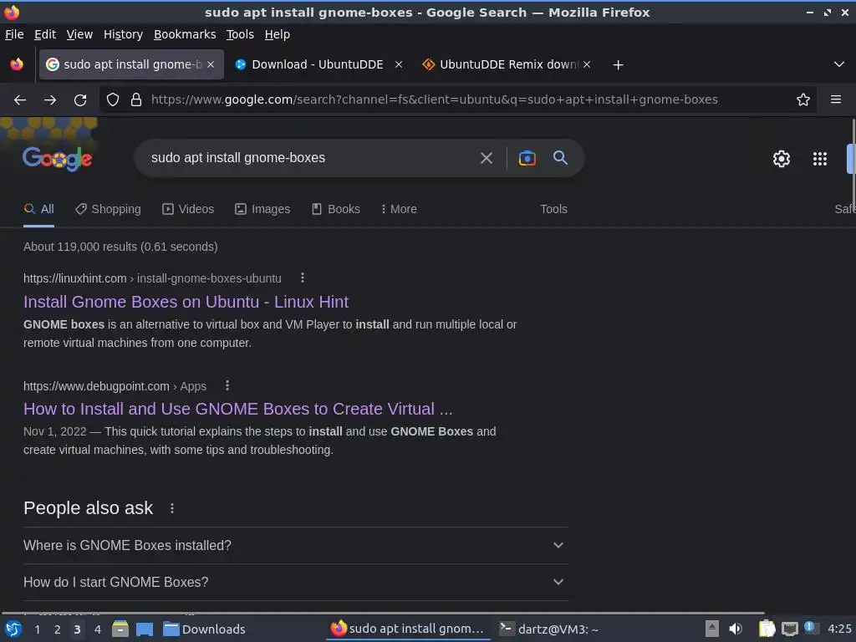Viewport: 856px width, 642px height.
Task: Switch to UbuntuDDE Remix download tab
Action: 507,64
